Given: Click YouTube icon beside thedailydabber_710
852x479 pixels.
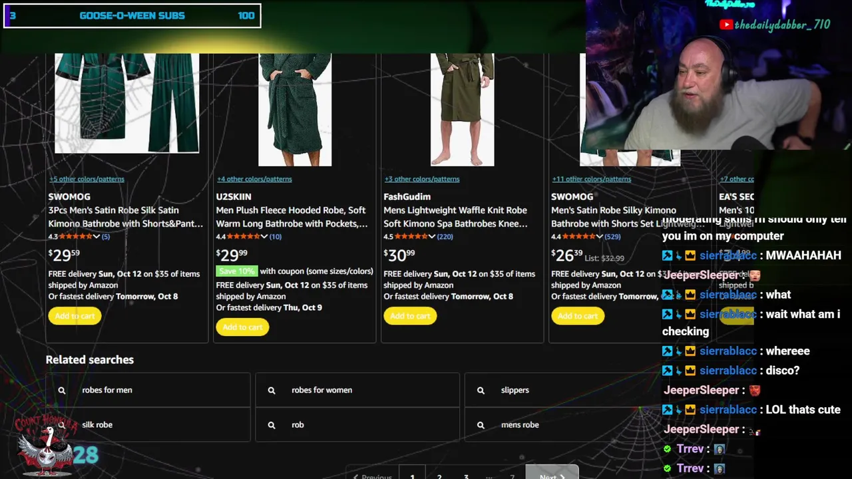Looking at the screenshot, I should 726,25.
